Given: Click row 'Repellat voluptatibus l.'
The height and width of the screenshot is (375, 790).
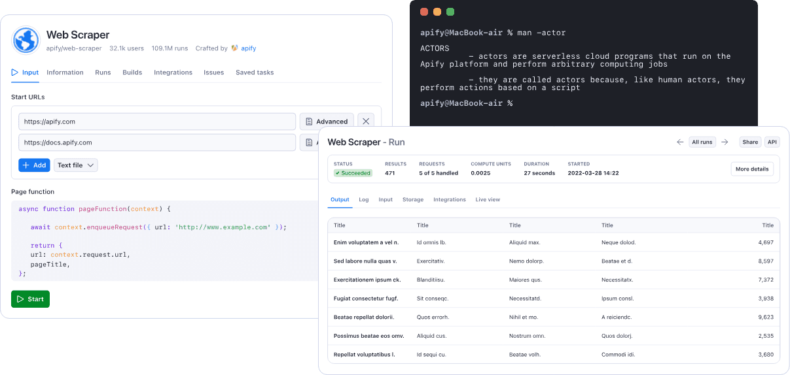Looking at the screenshot, I should [x=554, y=354].
